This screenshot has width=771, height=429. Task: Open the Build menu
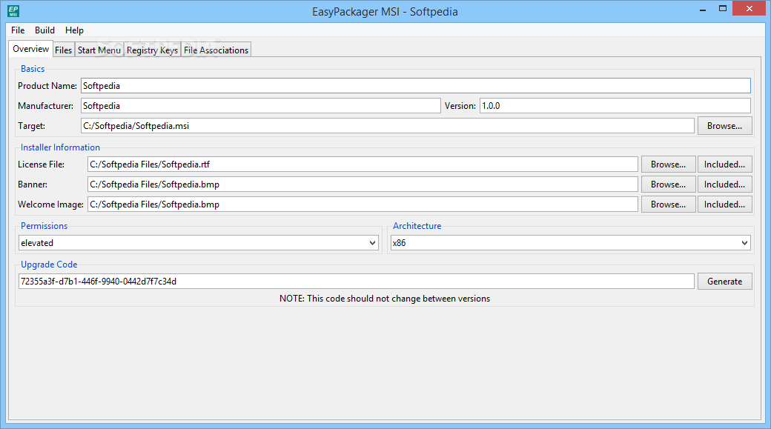tap(44, 30)
